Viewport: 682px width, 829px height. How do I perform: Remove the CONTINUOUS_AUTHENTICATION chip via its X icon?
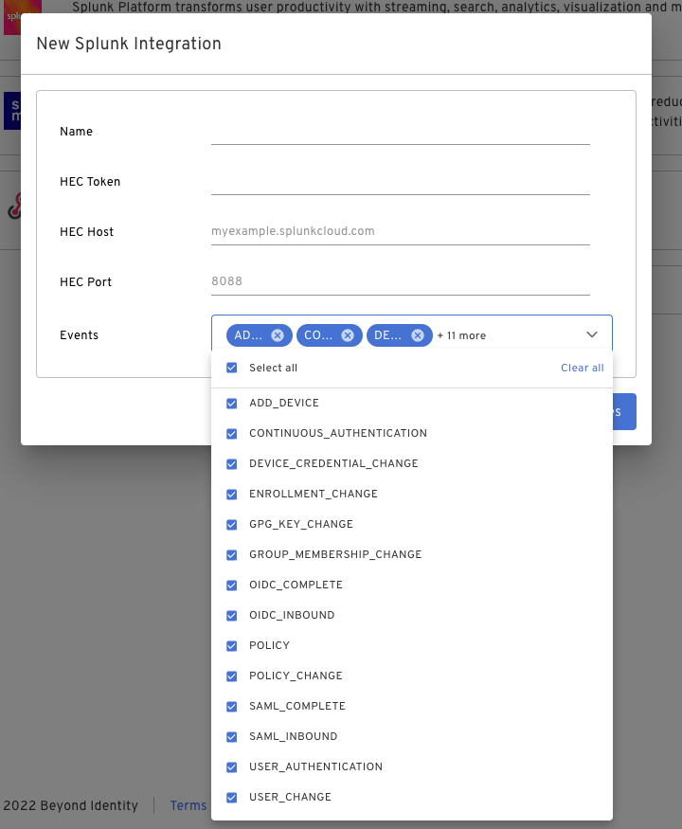(348, 335)
